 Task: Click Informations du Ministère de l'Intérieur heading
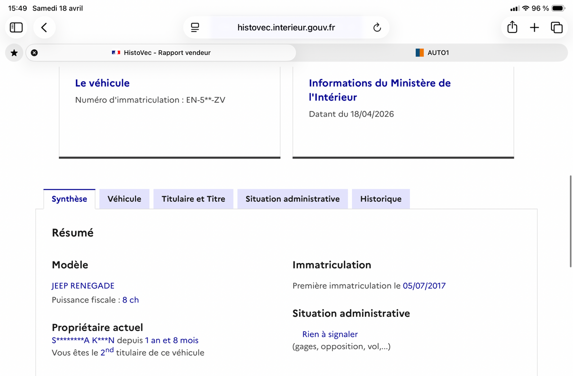[x=380, y=90]
